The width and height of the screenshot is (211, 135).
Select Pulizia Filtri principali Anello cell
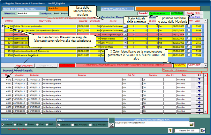coord(45,26)
